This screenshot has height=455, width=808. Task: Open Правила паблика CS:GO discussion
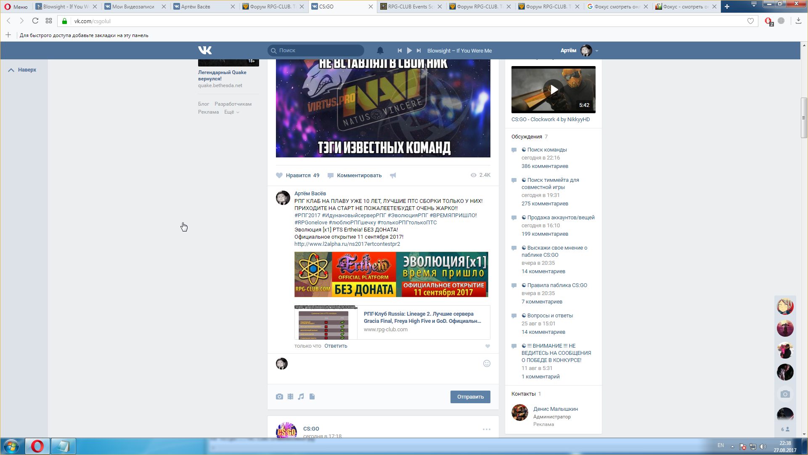pos(557,285)
